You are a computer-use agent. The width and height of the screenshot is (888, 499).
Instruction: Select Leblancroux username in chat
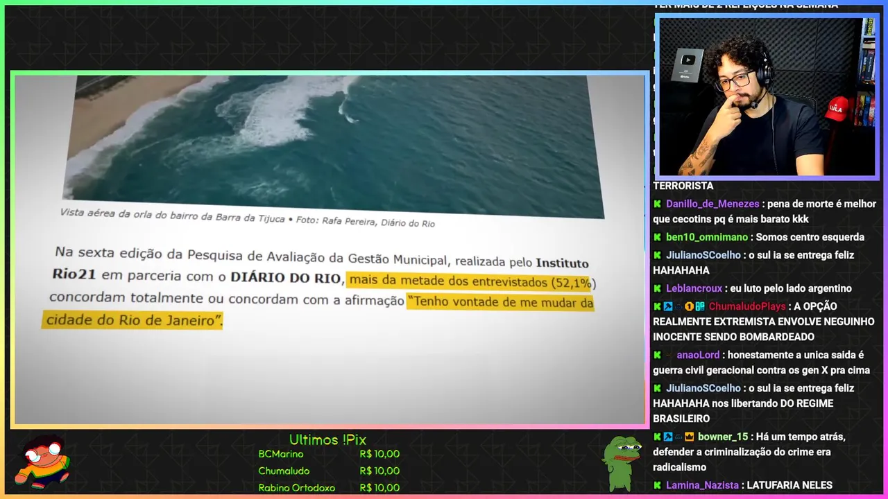(694, 288)
